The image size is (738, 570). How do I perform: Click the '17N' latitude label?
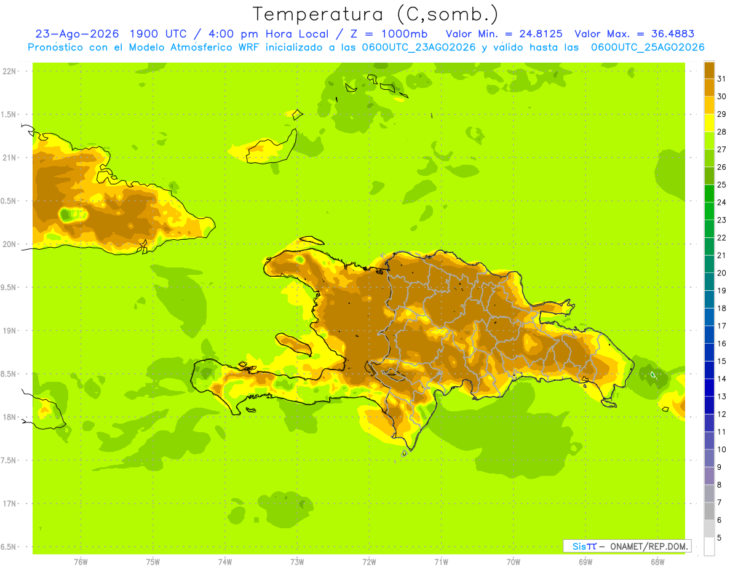point(9,504)
